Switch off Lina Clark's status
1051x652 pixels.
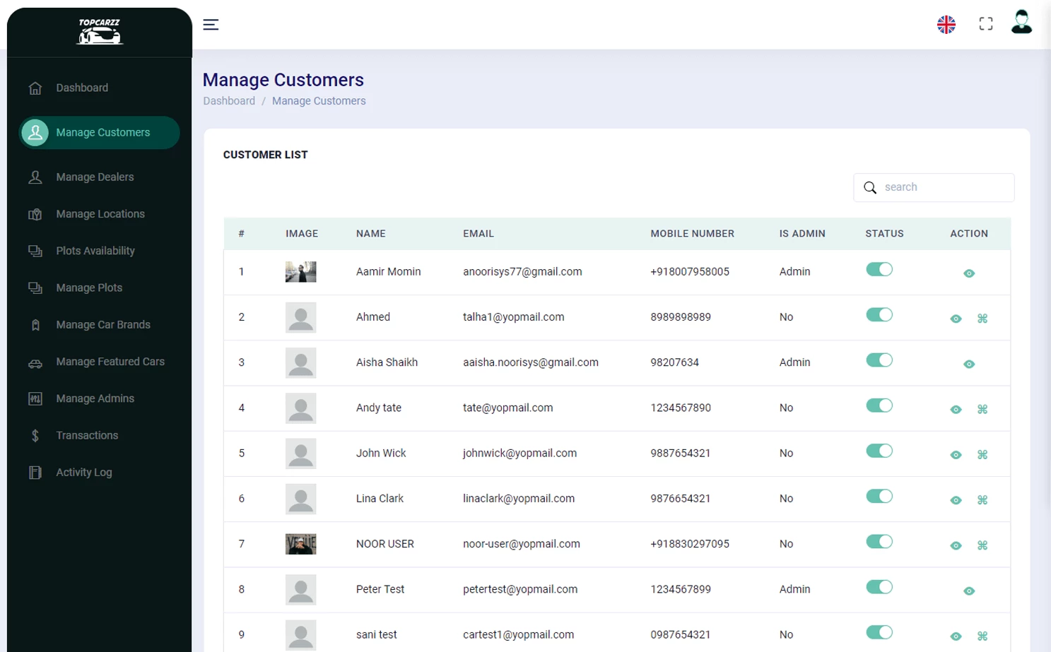pyautogui.click(x=879, y=497)
